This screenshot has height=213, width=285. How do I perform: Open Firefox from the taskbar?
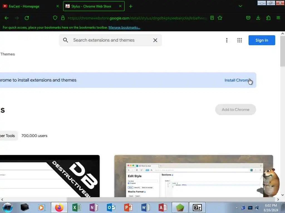(x=59, y=207)
